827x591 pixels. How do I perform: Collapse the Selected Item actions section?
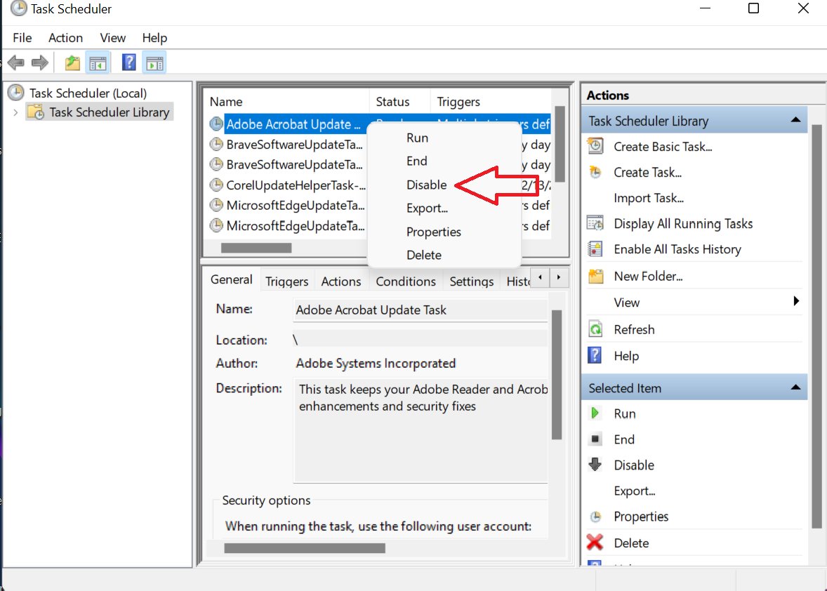pyautogui.click(x=795, y=387)
